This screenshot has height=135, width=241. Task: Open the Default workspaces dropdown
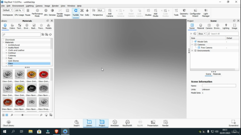tap(8, 10)
